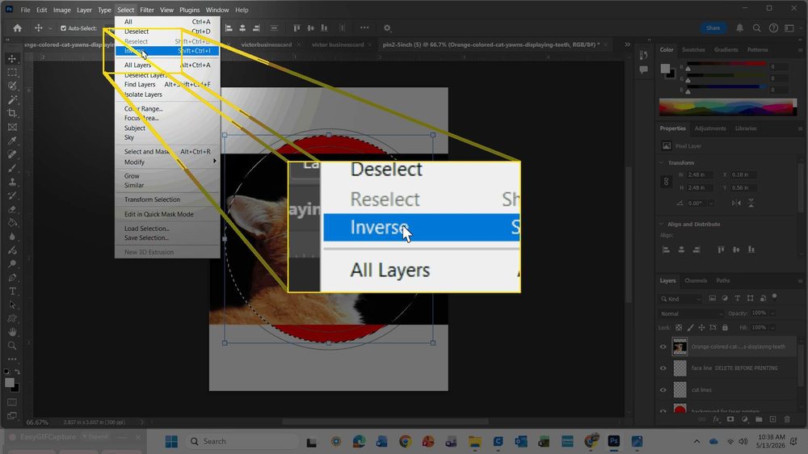Switch to the Adjustments tab
Screen dimensions: 808x454
pos(710,128)
